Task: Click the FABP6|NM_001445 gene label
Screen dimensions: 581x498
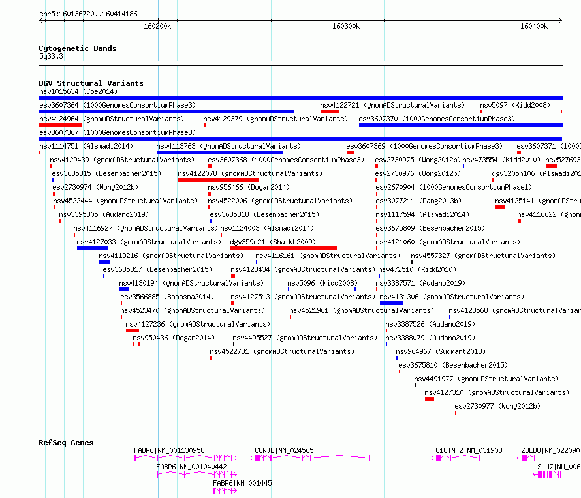Action: pyautogui.click(x=242, y=483)
